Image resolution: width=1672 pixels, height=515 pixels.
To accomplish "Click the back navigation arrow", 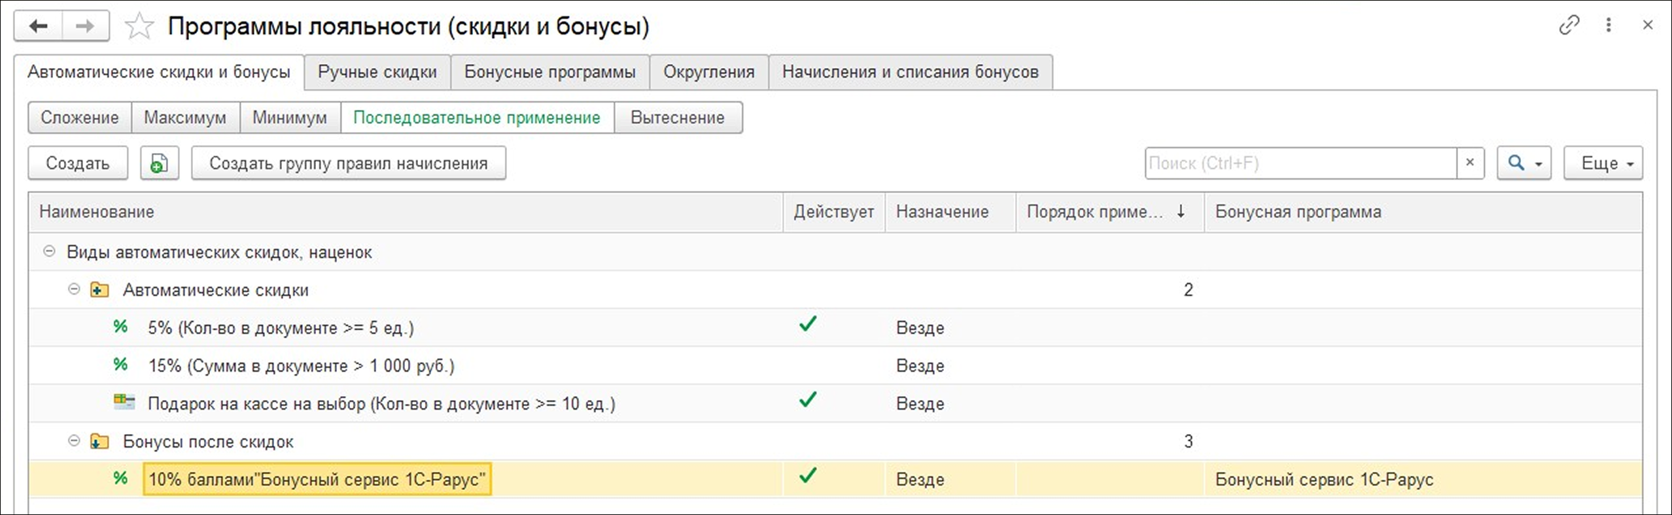I will coord(39,27).
